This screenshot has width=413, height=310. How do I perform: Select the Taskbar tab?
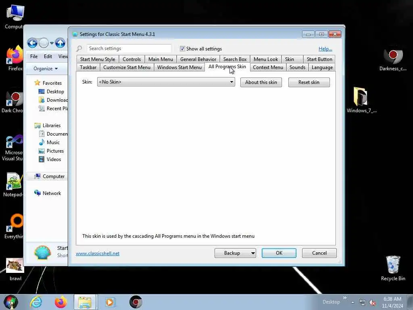[88, 67]
